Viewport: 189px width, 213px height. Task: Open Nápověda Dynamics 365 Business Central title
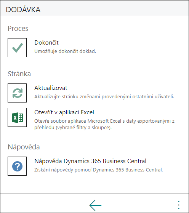click(90, 161)
